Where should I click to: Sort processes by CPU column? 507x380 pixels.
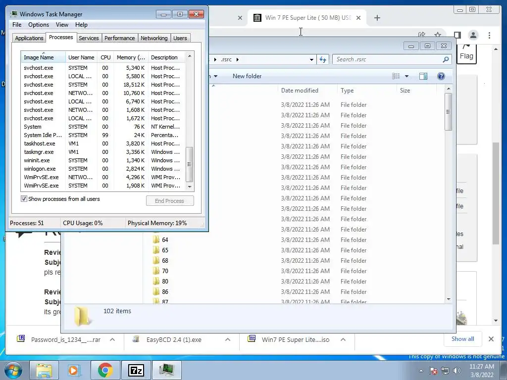coord(105,57)
